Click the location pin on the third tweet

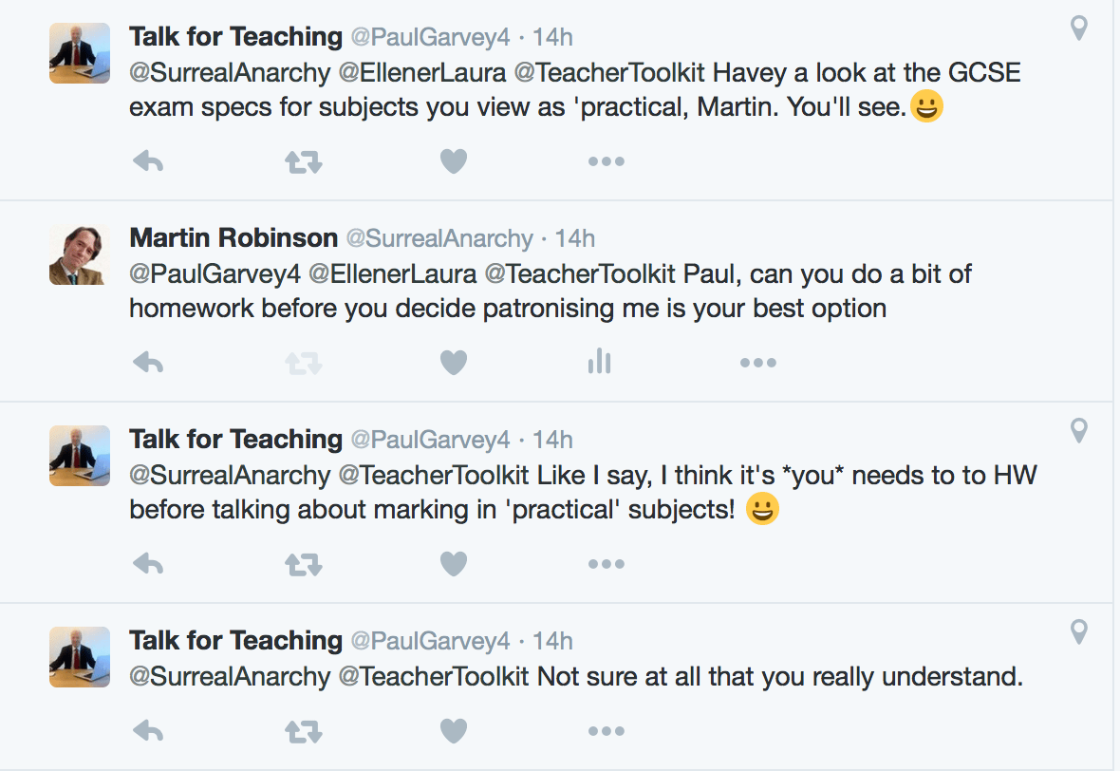click(1078, 431)
